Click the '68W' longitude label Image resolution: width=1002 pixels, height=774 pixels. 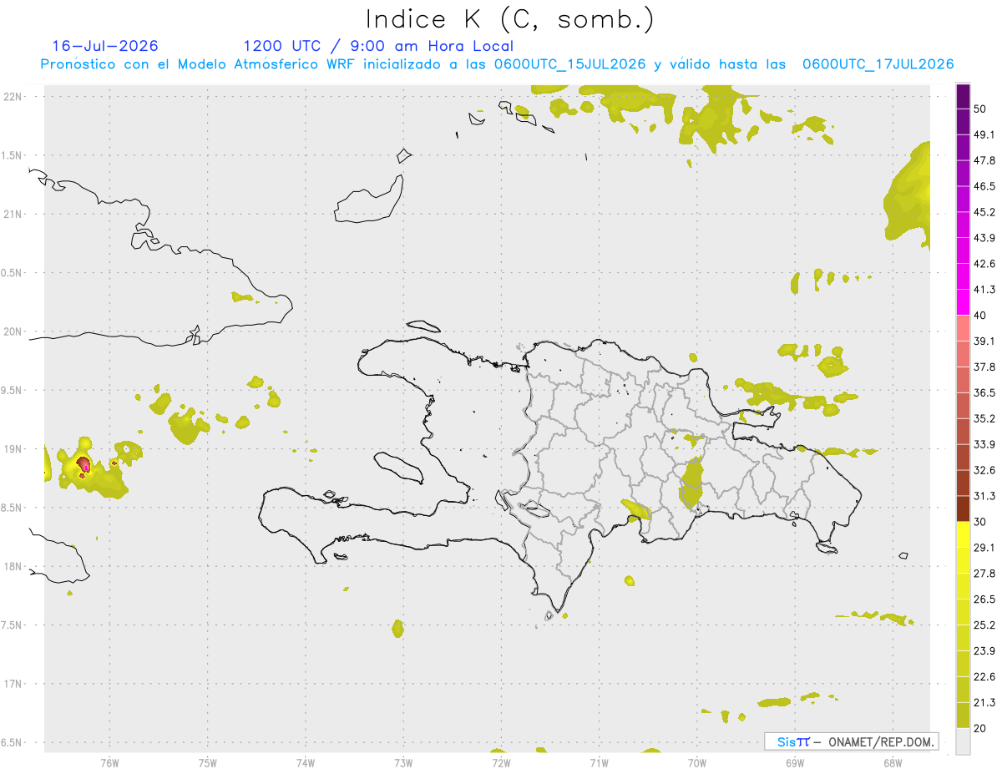coord(893,762)
